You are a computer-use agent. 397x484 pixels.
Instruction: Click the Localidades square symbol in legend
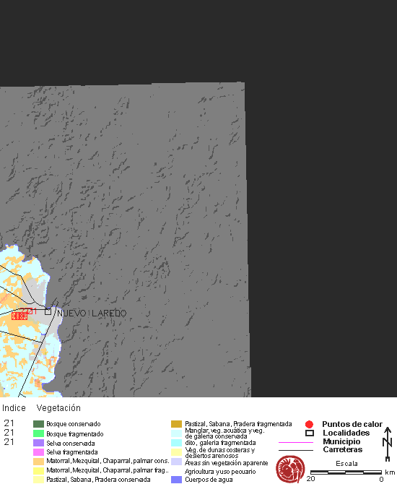coord(310,433)
